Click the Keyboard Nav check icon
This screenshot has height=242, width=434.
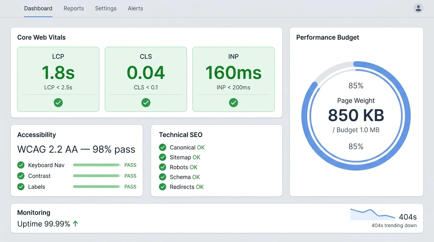pos(21,165)
